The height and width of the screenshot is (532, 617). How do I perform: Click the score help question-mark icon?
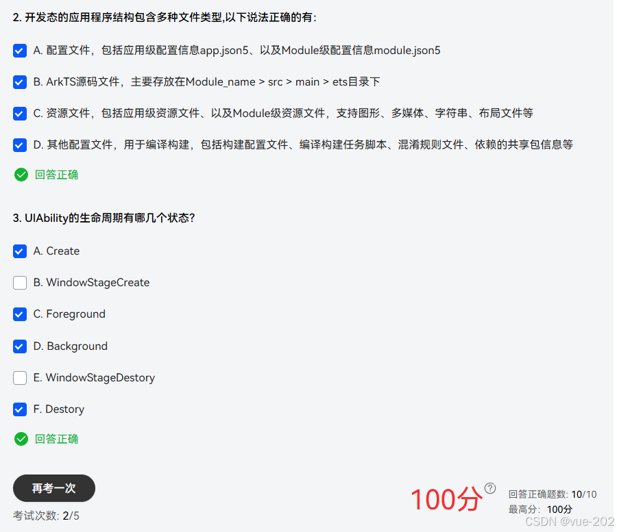490,488
